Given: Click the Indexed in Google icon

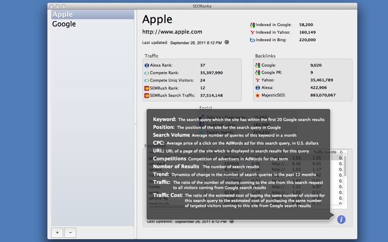Looking at the screenshot, I should point(252,25).
